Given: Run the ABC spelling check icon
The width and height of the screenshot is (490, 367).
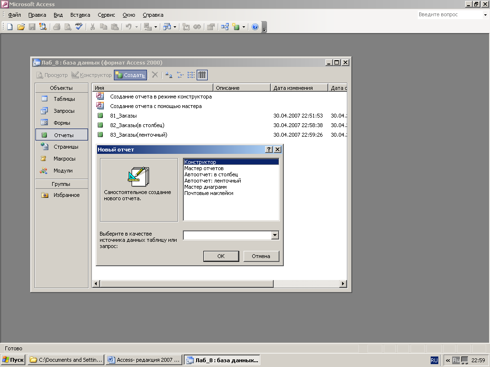Looking at the screenshot, I should [x=79, y=27].
